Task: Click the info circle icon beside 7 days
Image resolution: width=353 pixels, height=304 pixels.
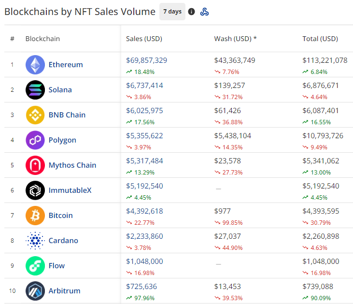Action: (191, 12)
